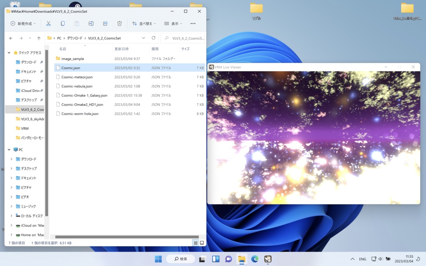
Task: Open ドキュメント in Quick Access
Action: point(29,71)
